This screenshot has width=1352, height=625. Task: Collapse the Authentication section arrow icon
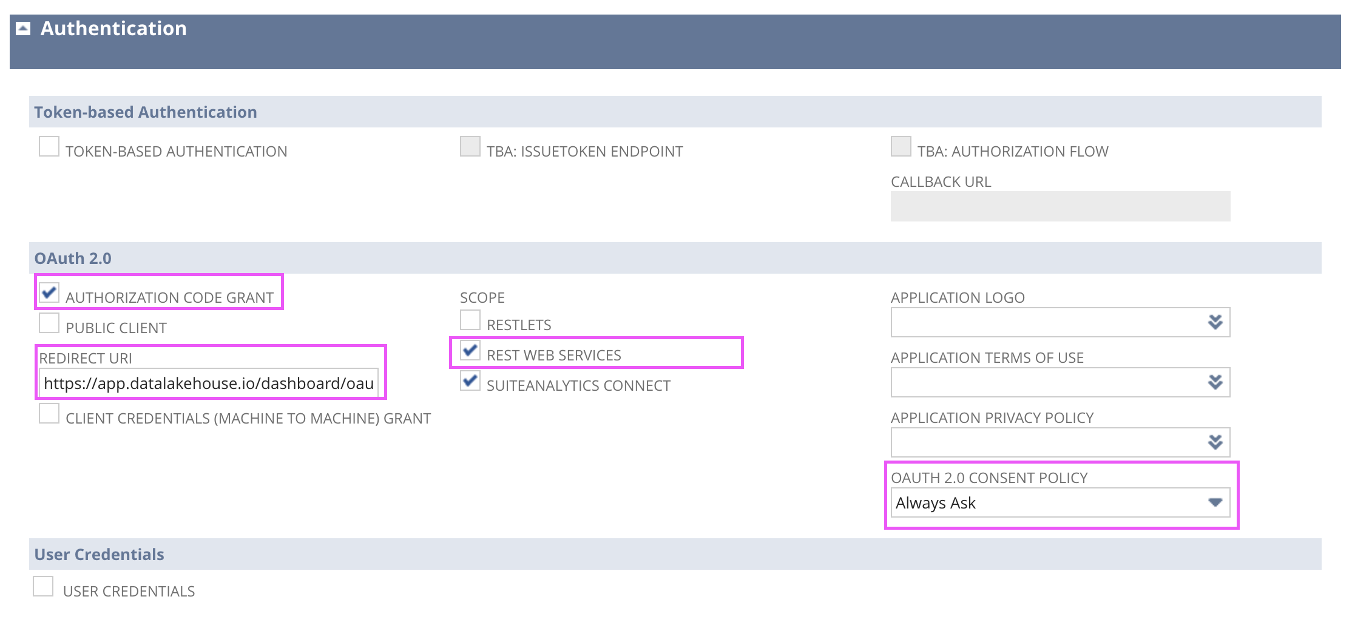(23, 29)
